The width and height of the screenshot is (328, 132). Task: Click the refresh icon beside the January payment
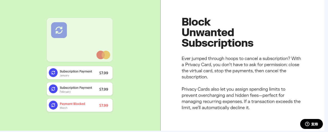pos(53,73)
